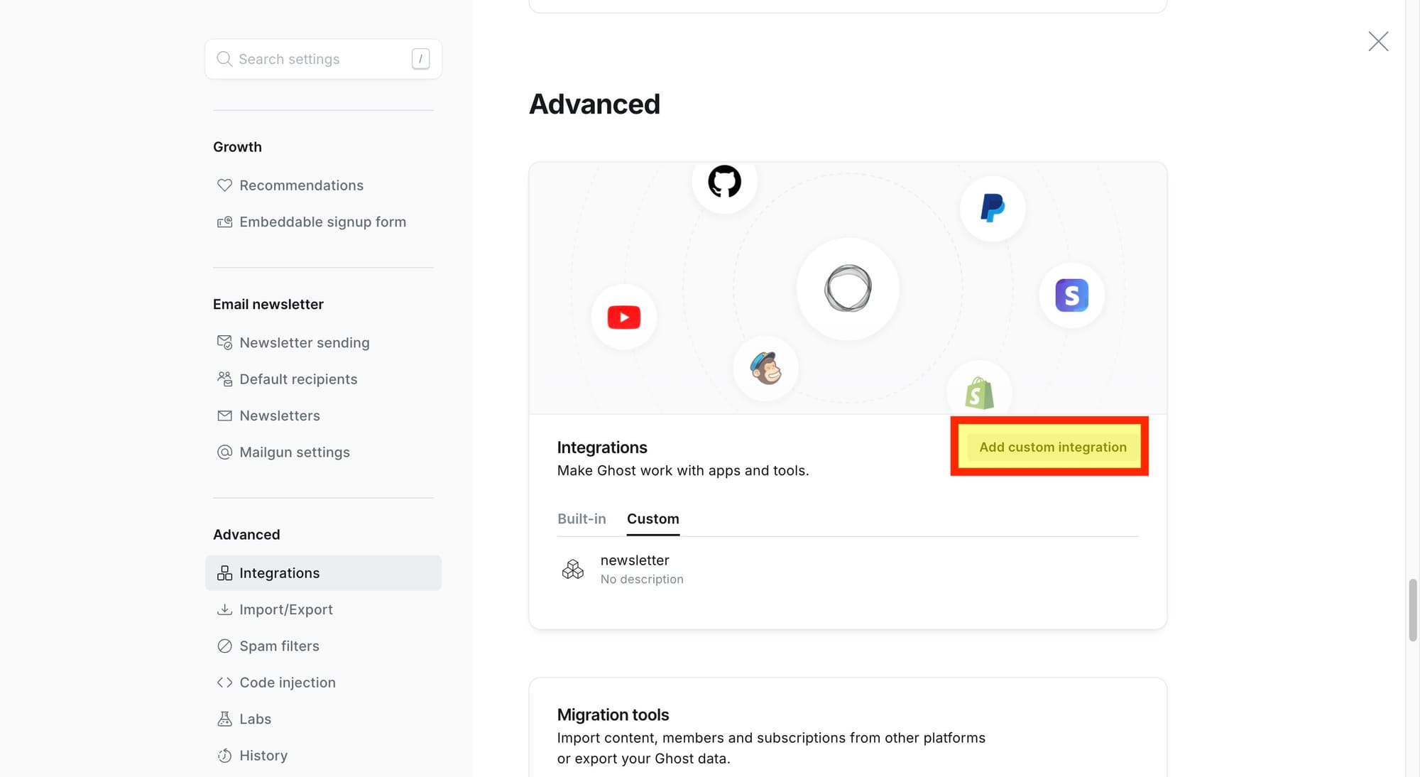Click the GitHub logo
This screenshot has height=777, width=1420.
click(724, 181)
